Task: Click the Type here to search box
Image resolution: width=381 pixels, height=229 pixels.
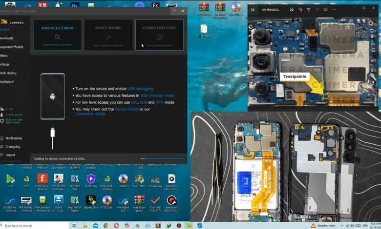Action: [34, 226]
